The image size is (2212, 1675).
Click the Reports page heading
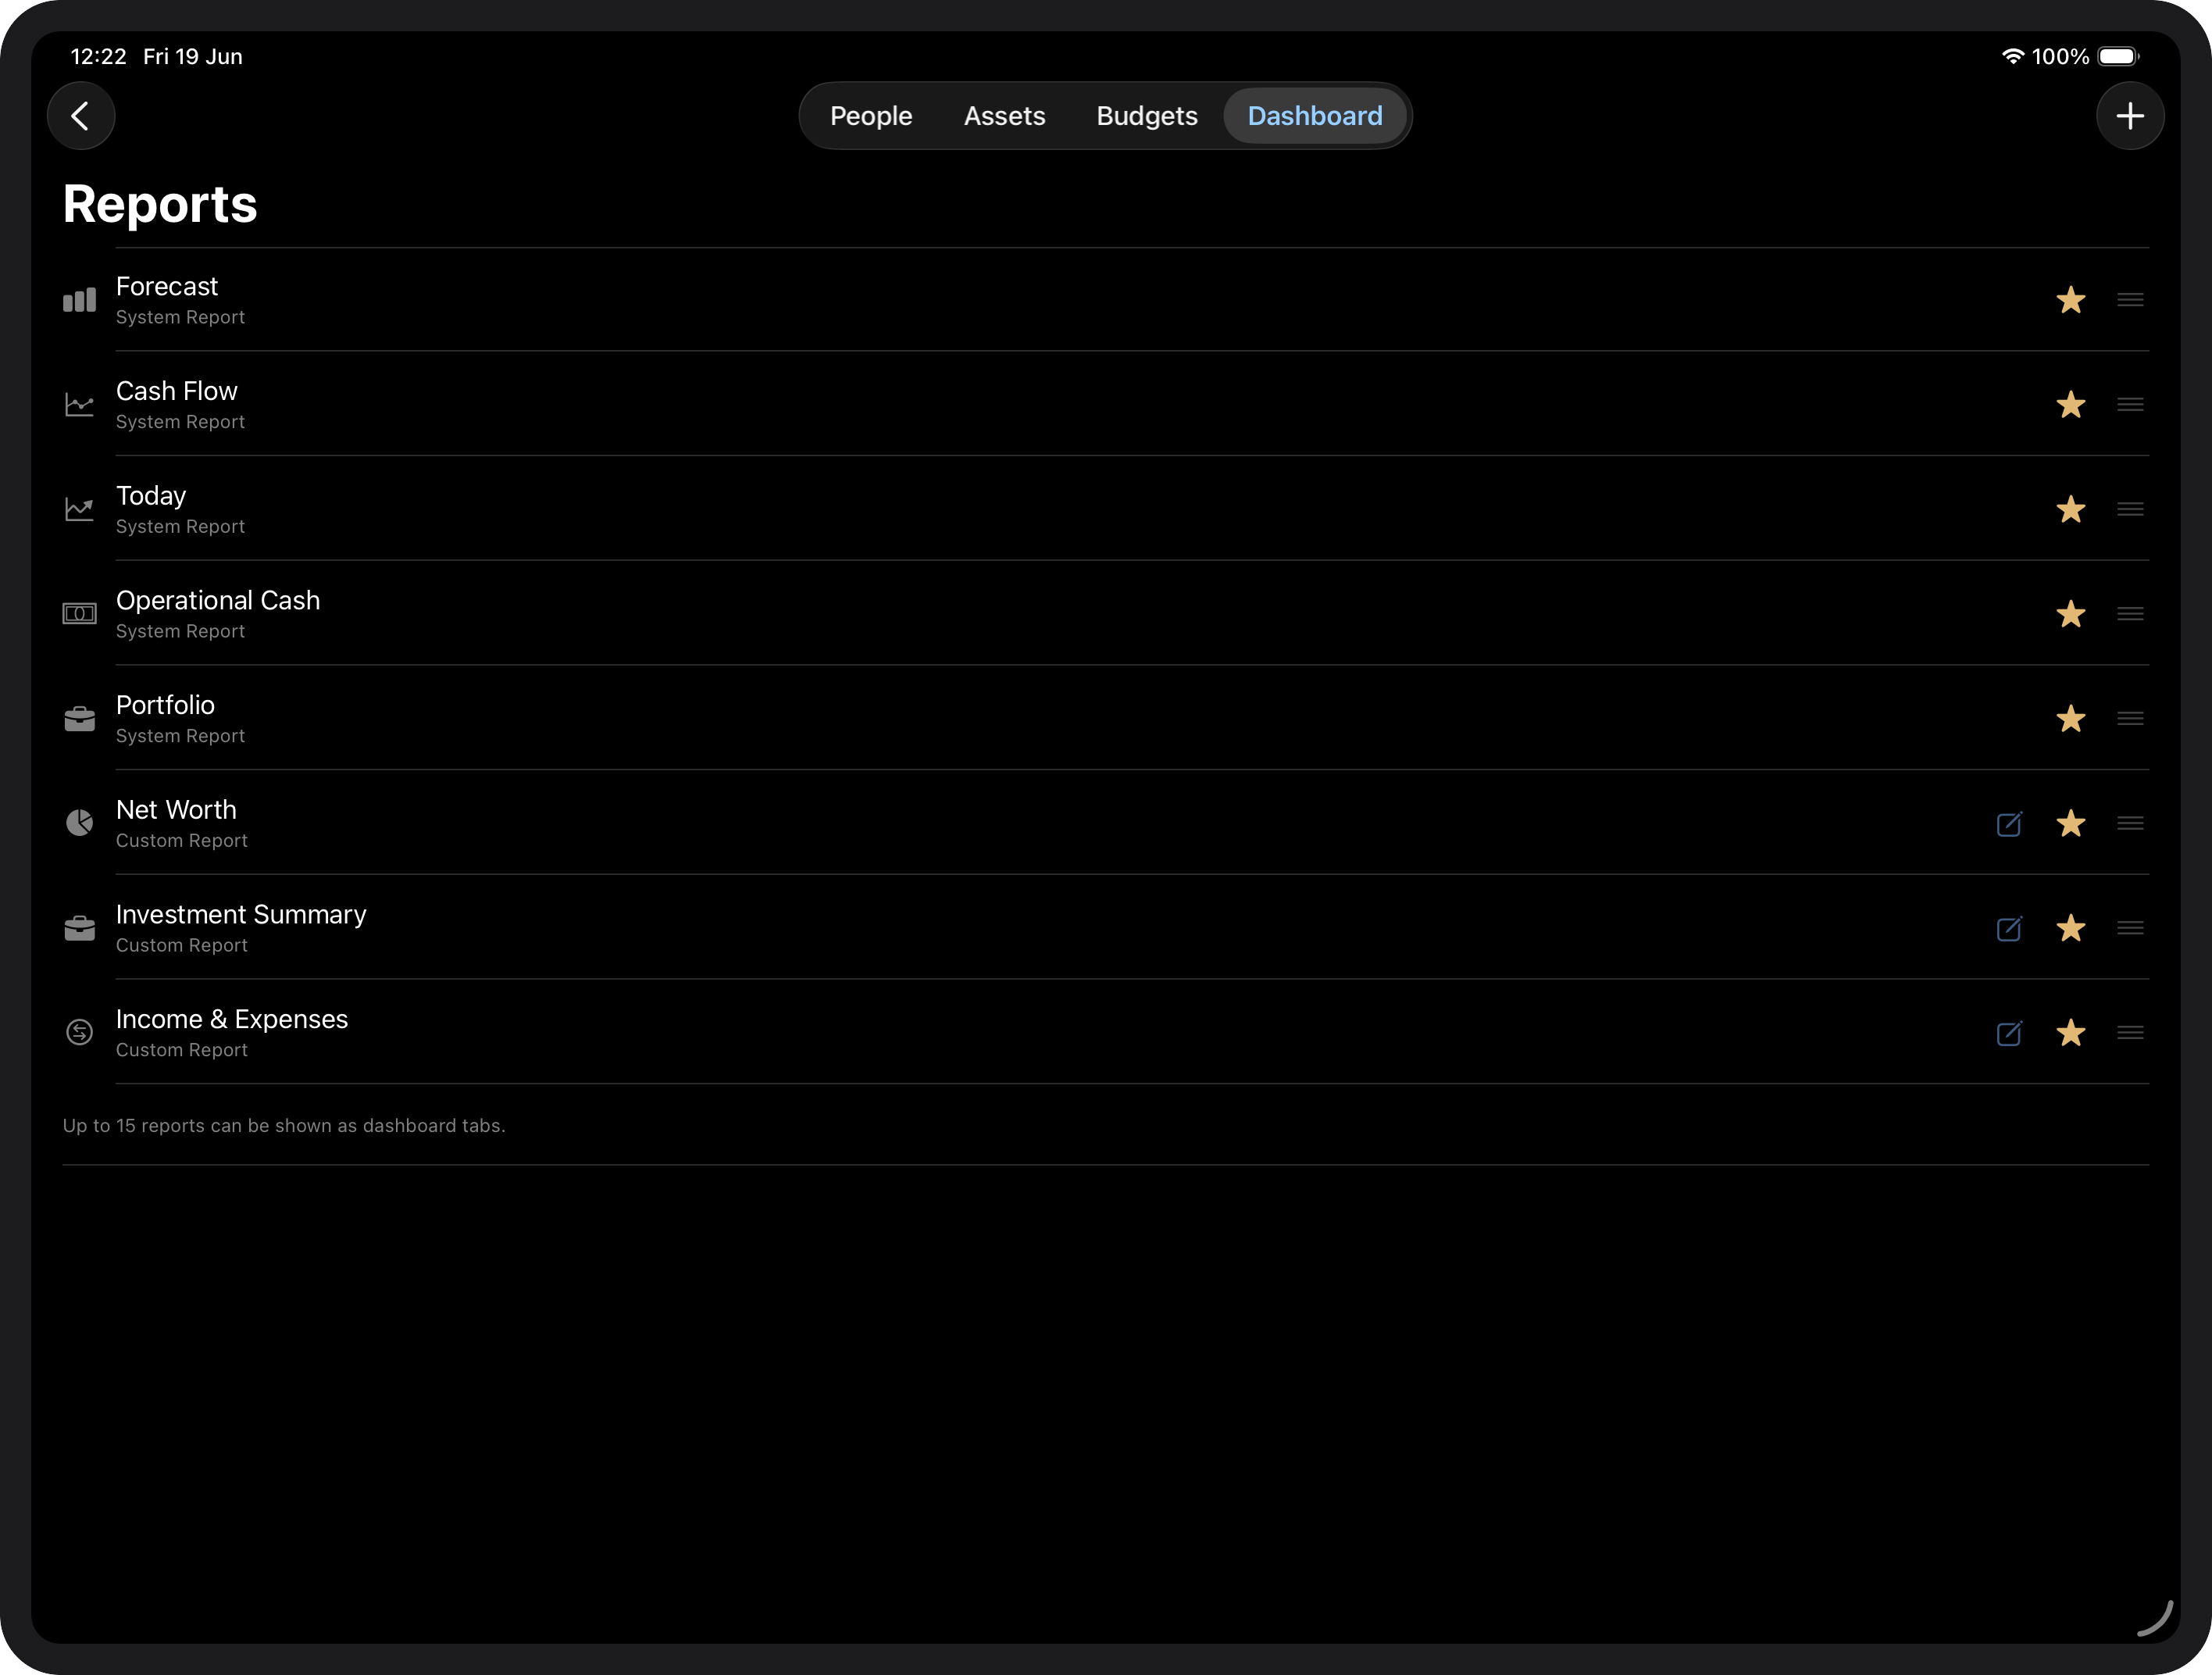point(160,205)
